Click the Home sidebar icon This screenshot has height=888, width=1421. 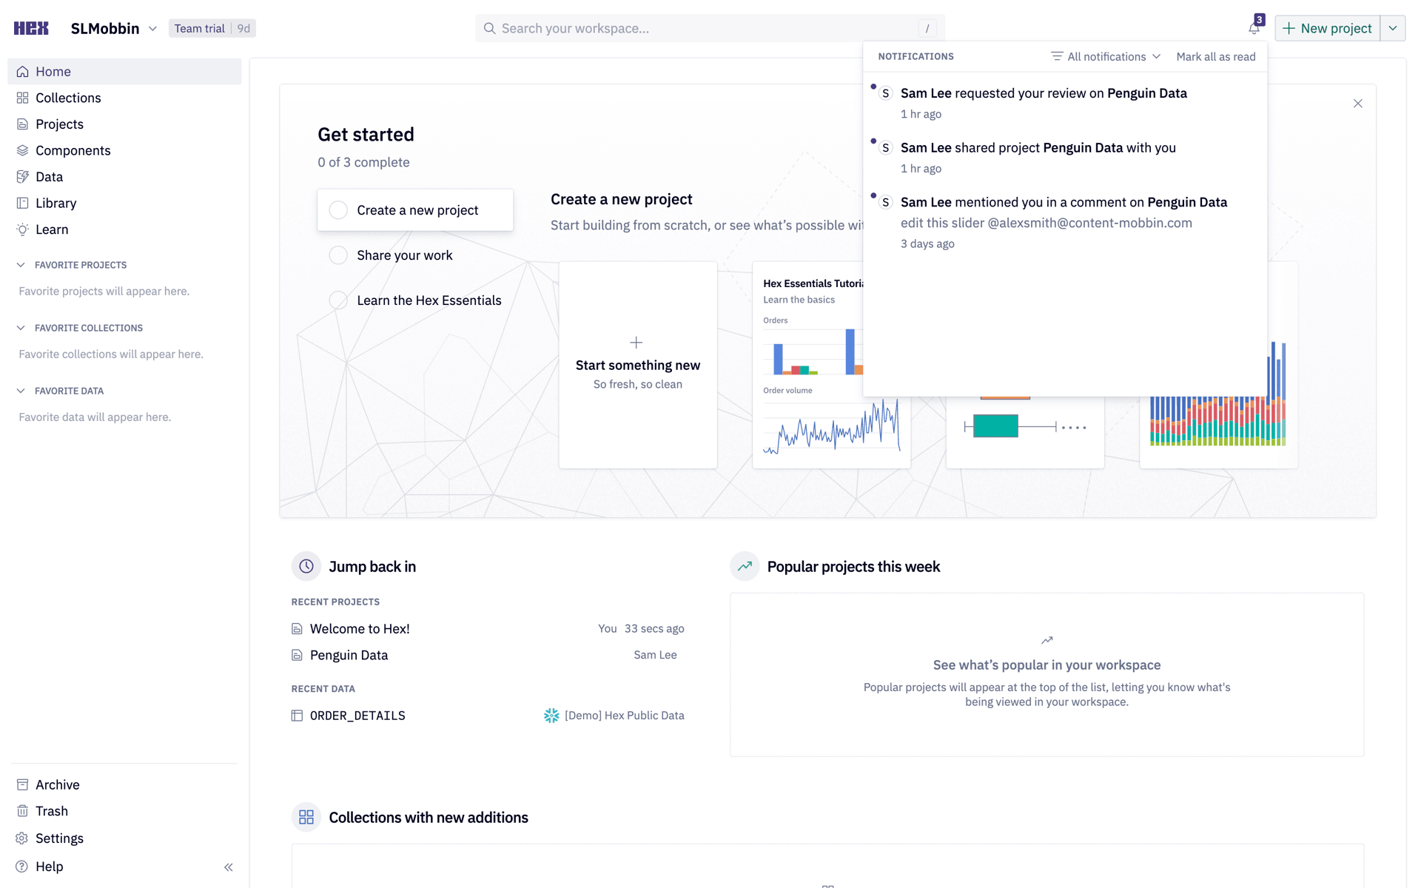tap(23, 72)
